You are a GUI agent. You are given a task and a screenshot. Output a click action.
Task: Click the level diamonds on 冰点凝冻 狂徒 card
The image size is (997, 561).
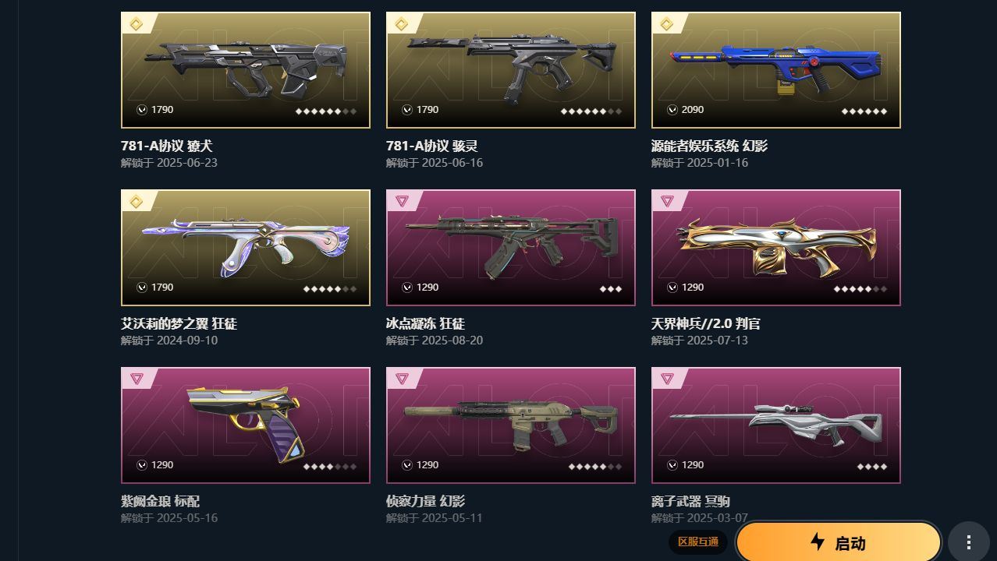pyautogui.click(x=611, y=288)
